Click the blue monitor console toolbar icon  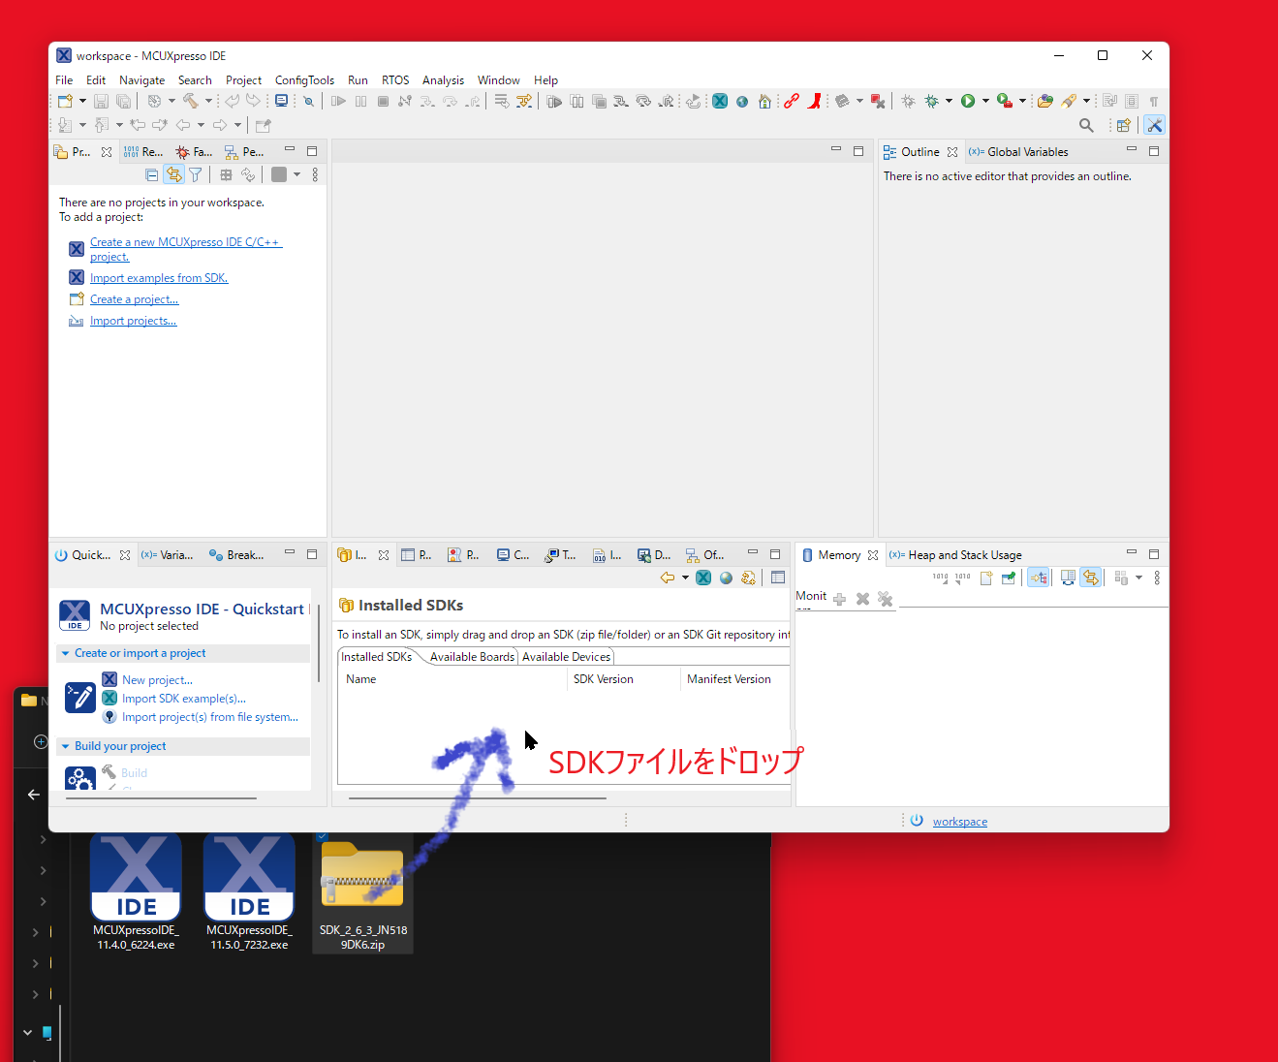tap(282, 101)
